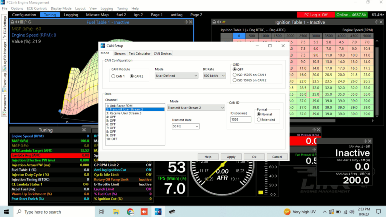Click the move handle icon of Fuel Table 1
Image resolution: width=386 pixels, height=217 pixels.
click(186, 22)
